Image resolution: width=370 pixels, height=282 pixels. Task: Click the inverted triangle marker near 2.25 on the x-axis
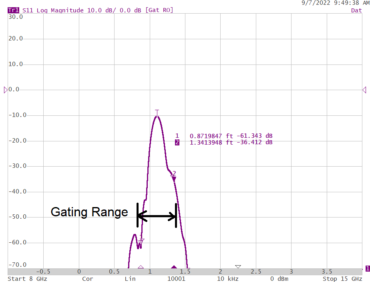238,267
